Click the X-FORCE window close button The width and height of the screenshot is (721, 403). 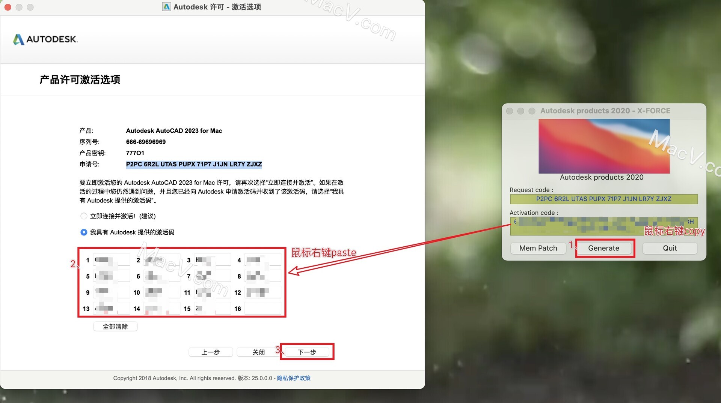coord(510,111)
